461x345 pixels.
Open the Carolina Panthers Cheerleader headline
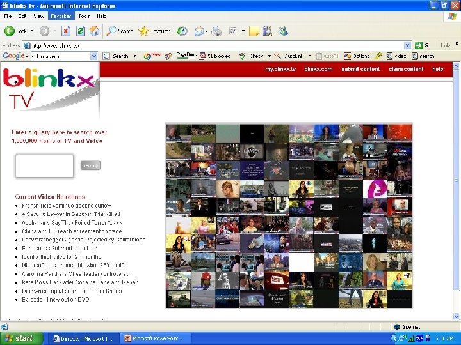tap(76, 273)
